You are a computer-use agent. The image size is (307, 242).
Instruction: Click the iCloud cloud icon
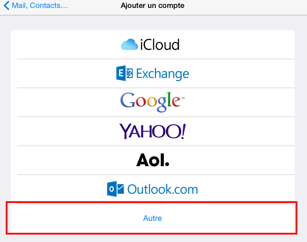[x=129, y=44]
